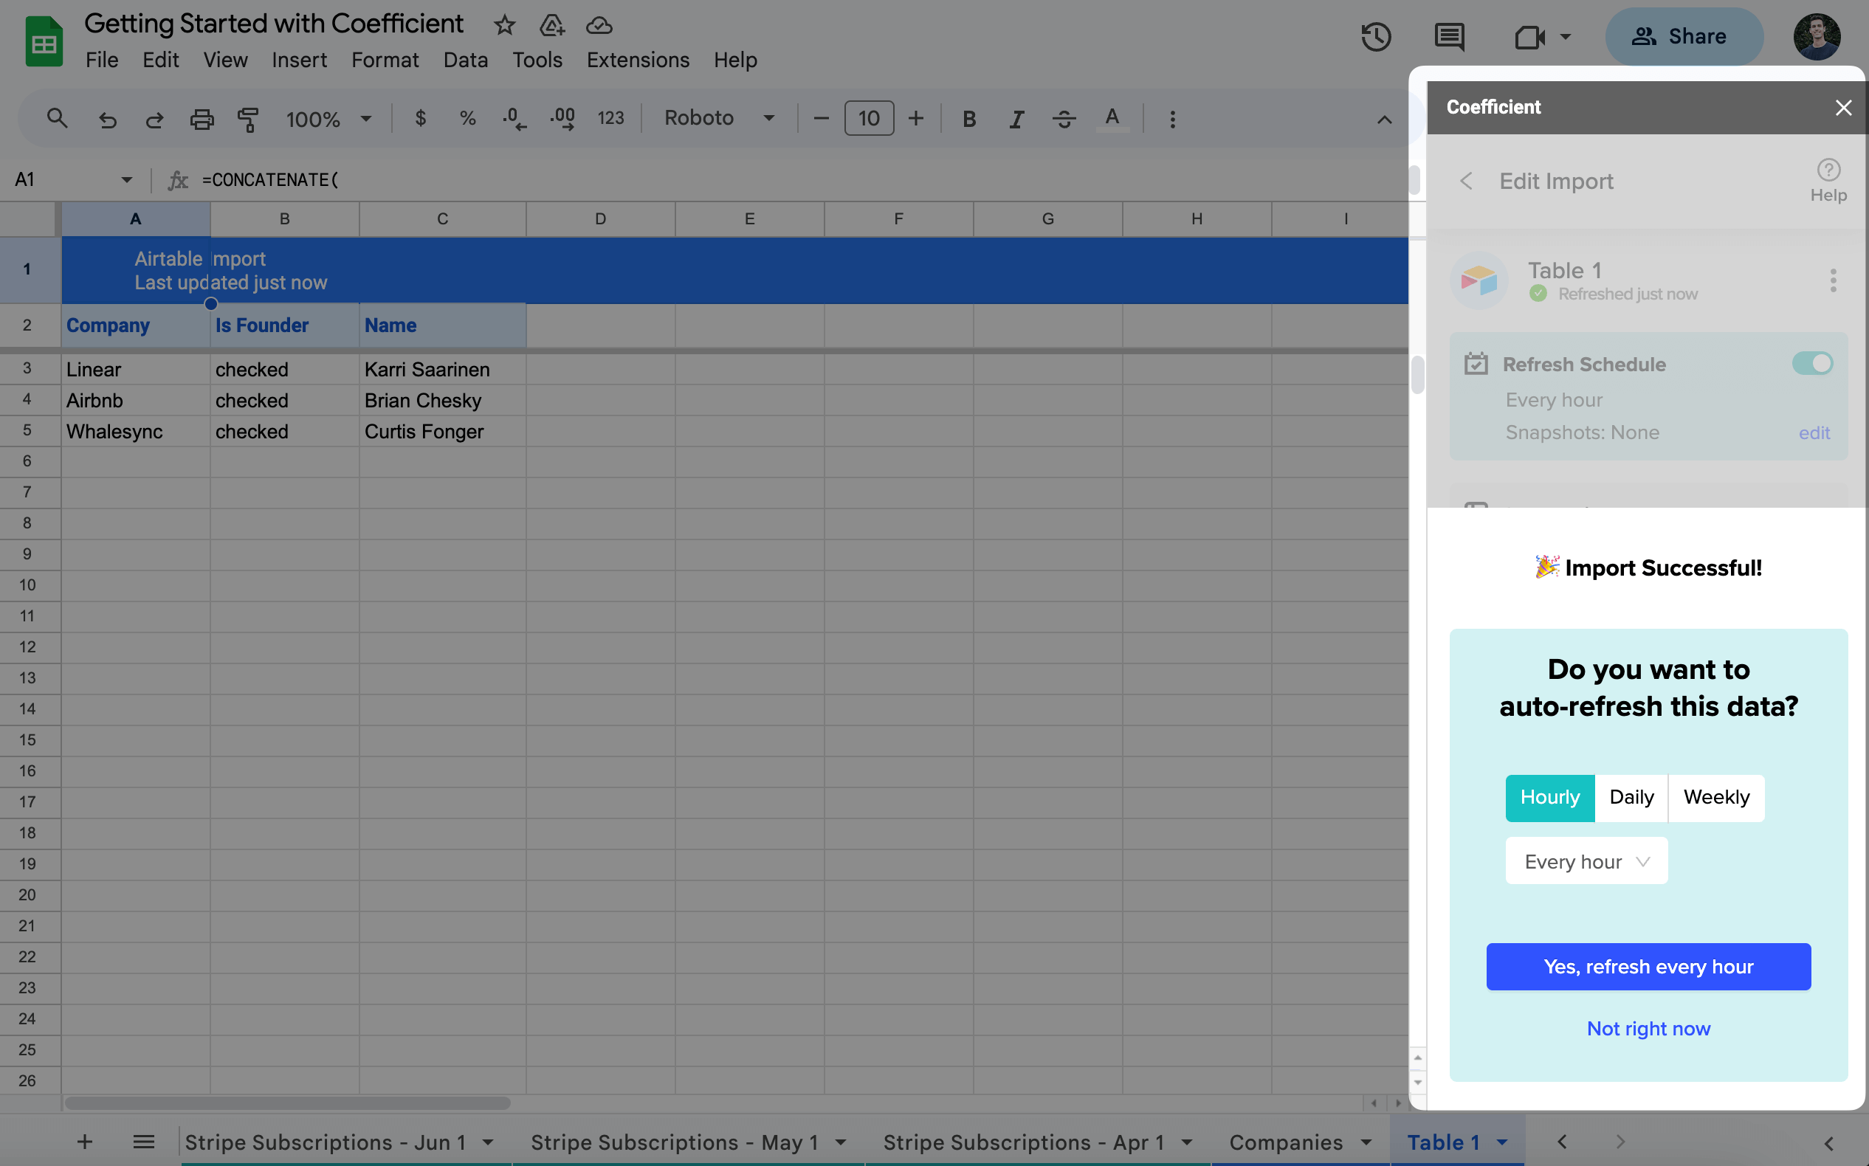
Task: Click the edit link for schedule
Action: click(1814, 432)
